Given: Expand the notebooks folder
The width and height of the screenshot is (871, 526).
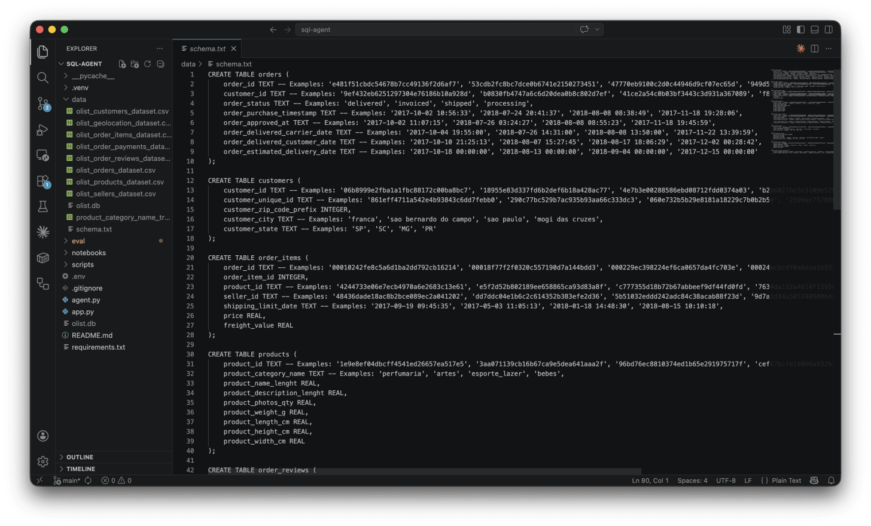Looking at the screenshot, I should pos(88,252).
